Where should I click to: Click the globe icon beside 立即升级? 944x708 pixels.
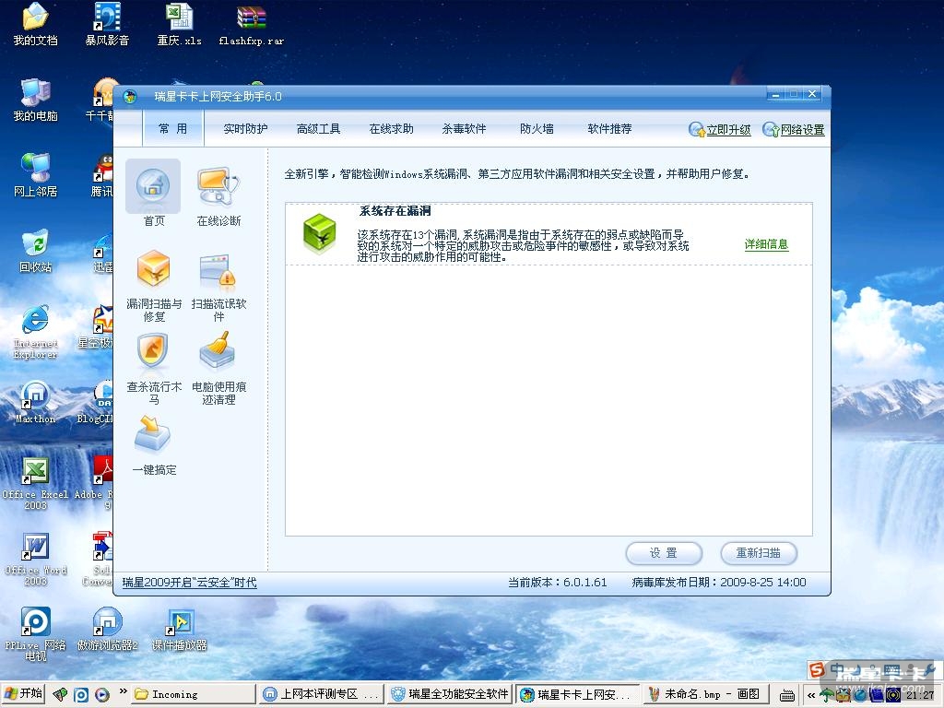pyautogui.click(x=696, y=129)
